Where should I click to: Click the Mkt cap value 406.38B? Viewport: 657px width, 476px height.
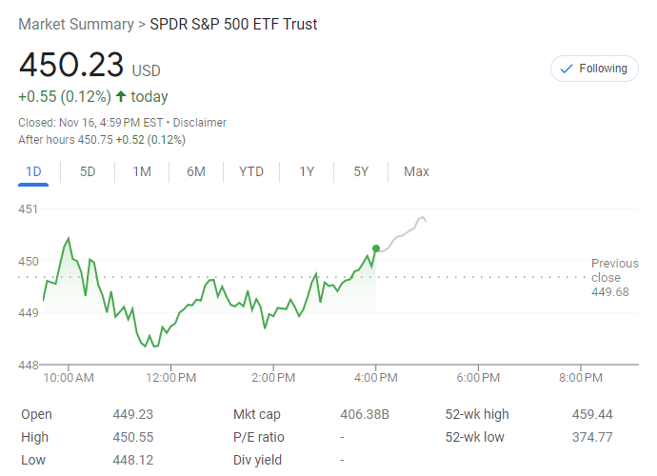(x=365, y=414)
